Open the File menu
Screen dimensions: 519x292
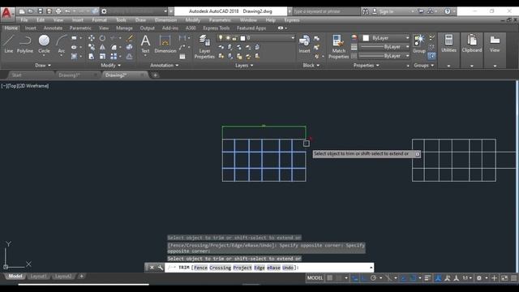pyautogui.click(x=24, y=19)
